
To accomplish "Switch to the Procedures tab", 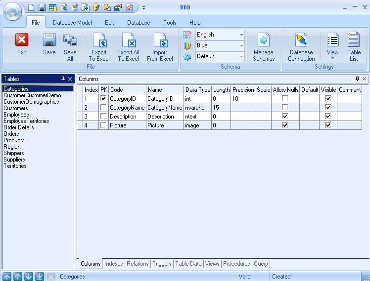I will point(236,264).
